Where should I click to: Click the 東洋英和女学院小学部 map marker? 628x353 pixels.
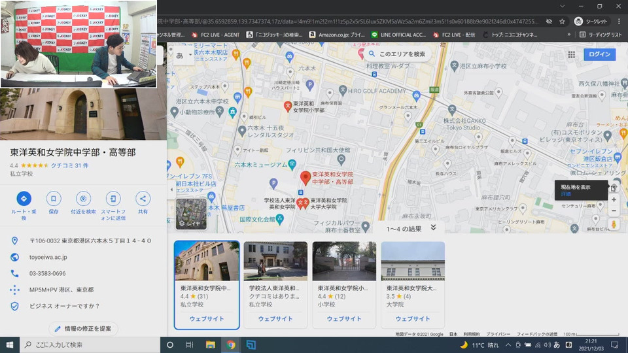(288, 106)
